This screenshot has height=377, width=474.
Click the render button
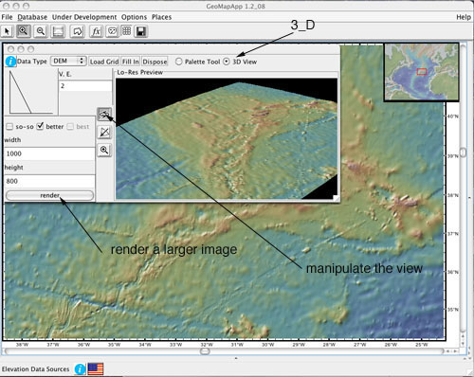49,195
